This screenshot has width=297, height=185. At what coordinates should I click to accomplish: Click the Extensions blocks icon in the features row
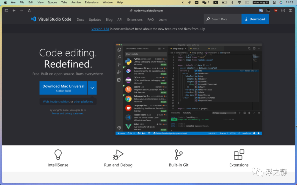[x=239, y=155]
